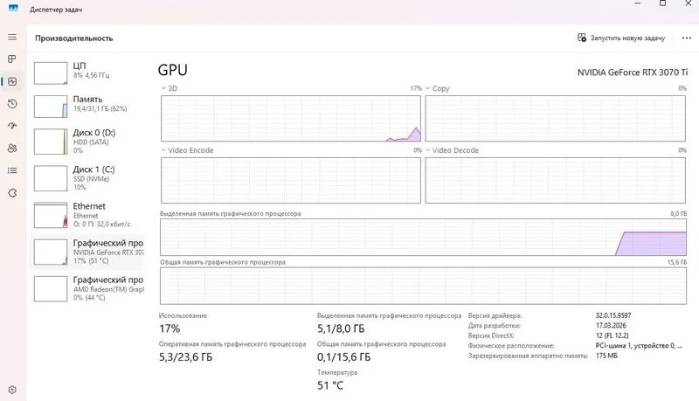Select the ЦП performance item

point(87,73)
